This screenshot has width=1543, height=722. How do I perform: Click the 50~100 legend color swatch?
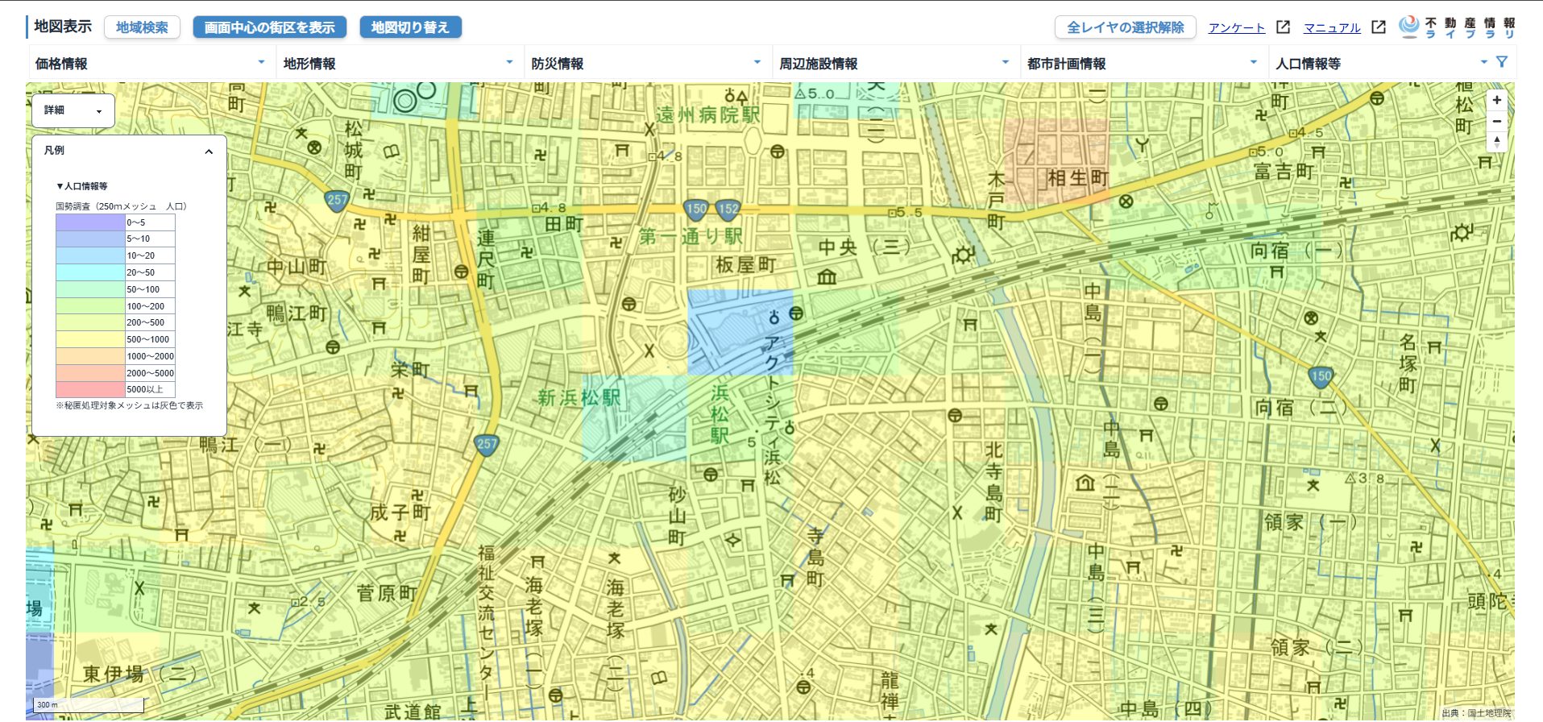click(x=90, y=289)
